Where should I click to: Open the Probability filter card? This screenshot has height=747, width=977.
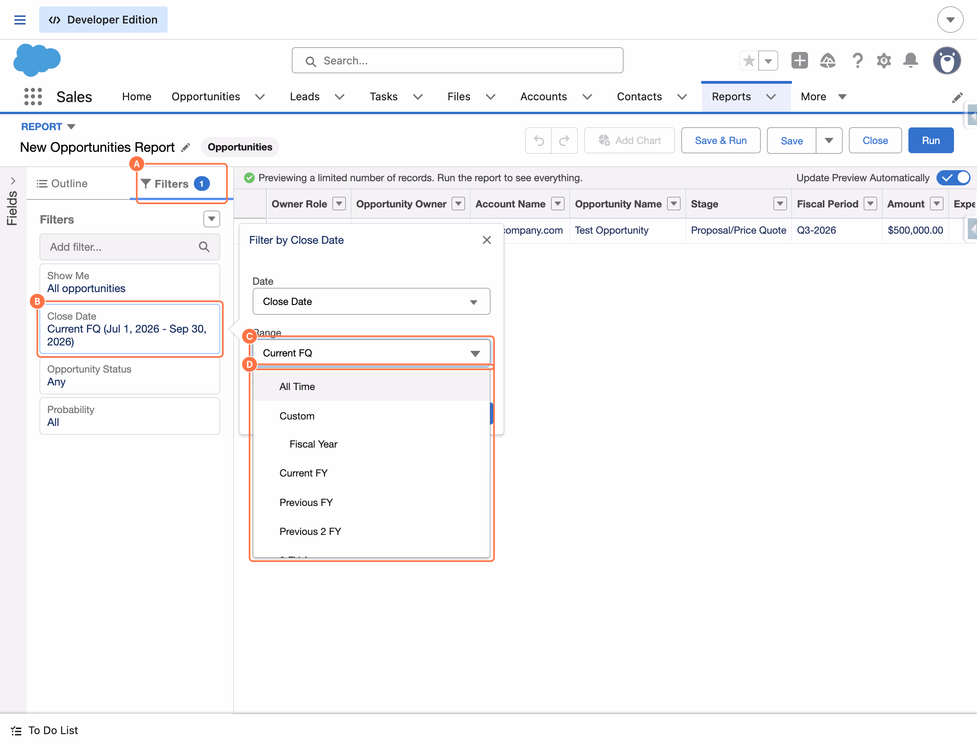tap(129, 416)
